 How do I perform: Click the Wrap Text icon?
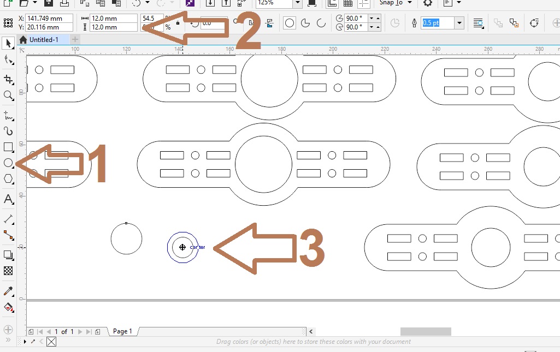(x=478, y=23)
